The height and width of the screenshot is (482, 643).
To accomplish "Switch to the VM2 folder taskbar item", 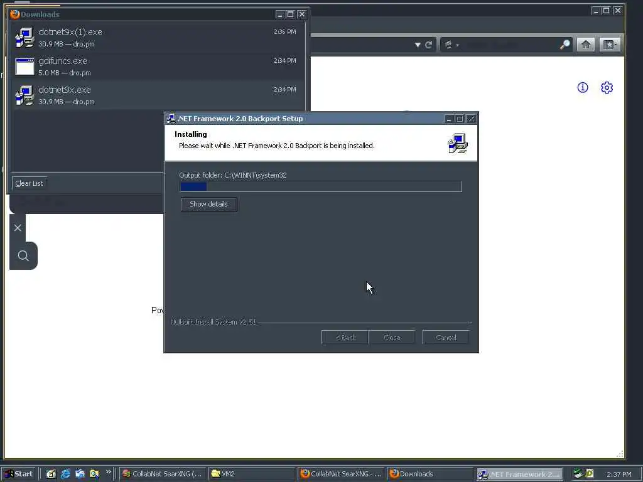I will pos(251,474).
